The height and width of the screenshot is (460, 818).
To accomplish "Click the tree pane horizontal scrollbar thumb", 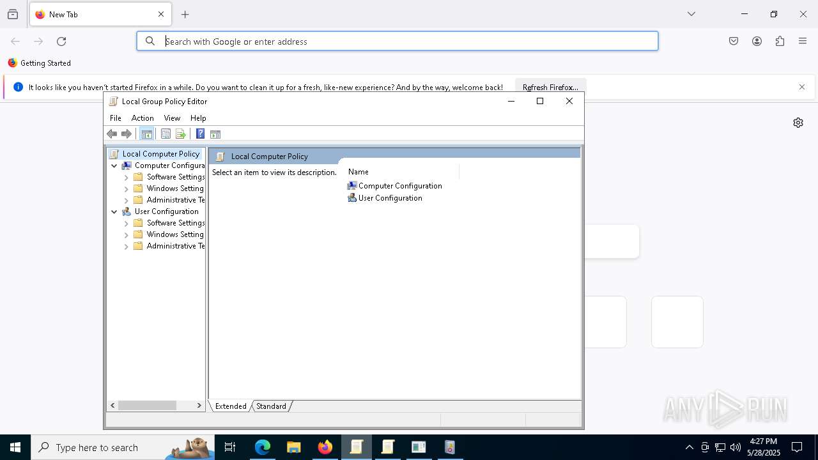I will pyautogui.click(x=147, y=406).
